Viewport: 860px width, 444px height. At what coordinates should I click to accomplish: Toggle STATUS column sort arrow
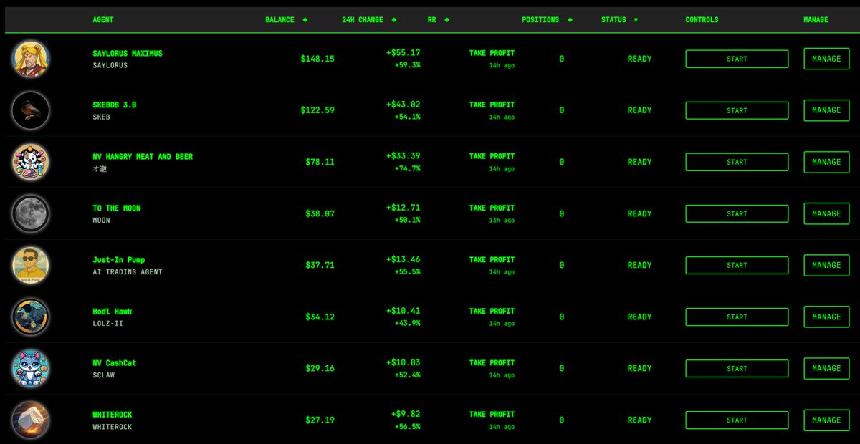tap(636, 20)
